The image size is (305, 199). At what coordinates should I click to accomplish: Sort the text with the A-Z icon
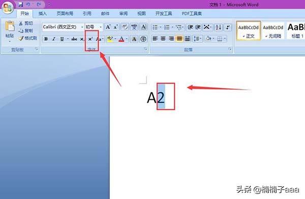[218, 27]
